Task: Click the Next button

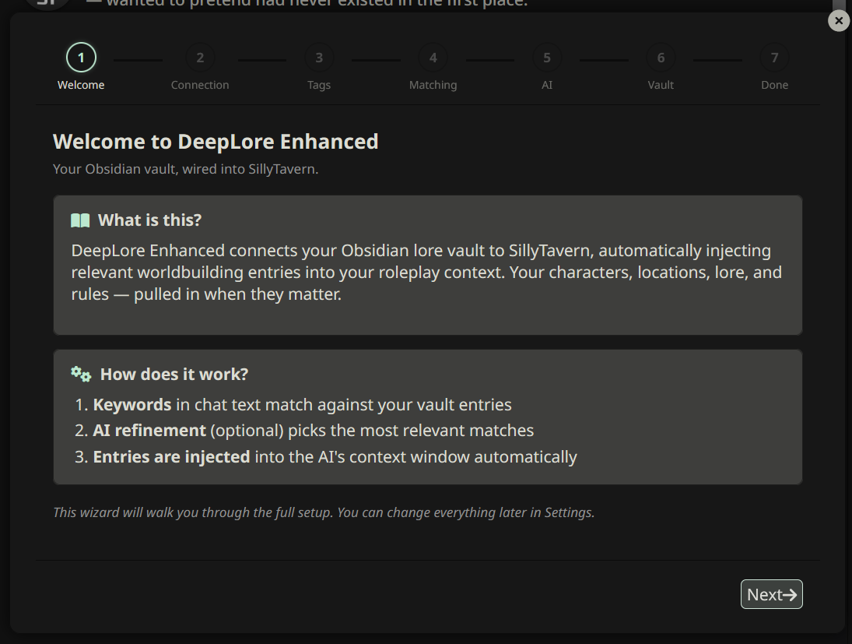Action: (x=771, y=594)
